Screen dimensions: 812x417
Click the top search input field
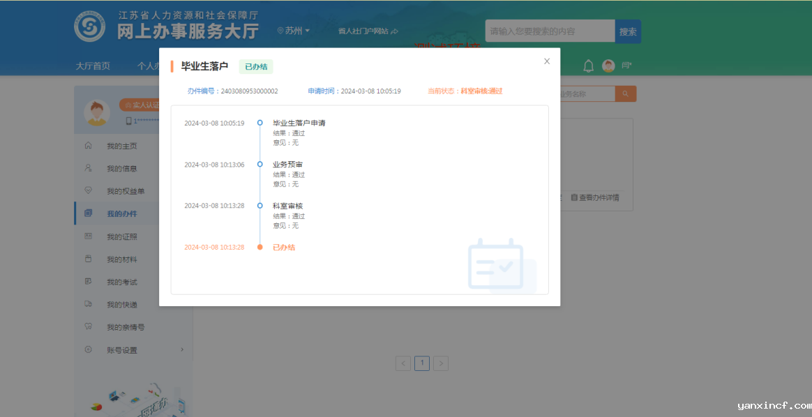[x=550, y=31]
